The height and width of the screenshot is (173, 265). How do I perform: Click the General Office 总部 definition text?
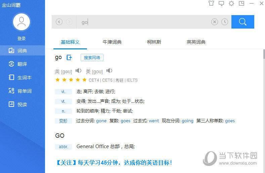(105, 146)
